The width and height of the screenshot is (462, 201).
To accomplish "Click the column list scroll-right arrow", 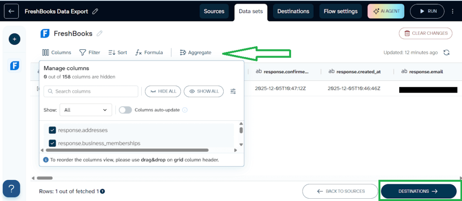I will (x=236, y=150).
